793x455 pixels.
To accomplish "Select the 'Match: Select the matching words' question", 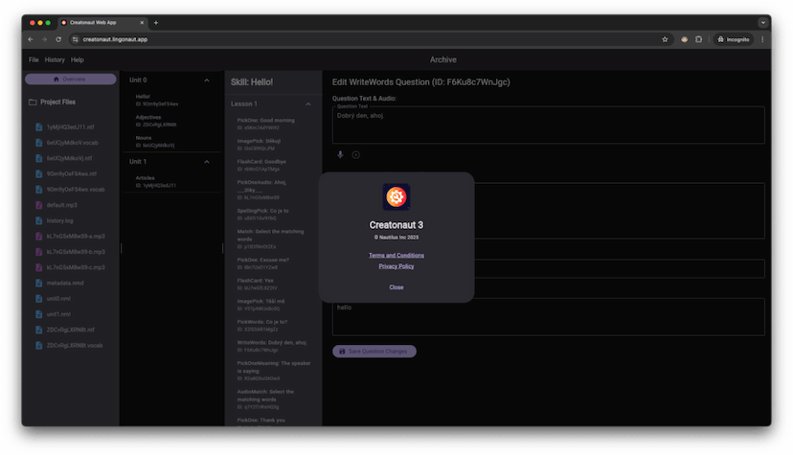I will tap(273, 239).
